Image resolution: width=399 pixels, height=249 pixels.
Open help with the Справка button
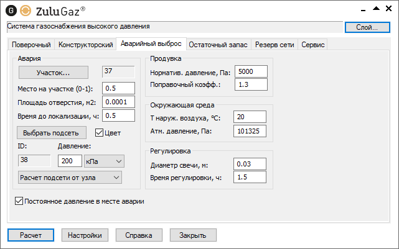[139, 235]
